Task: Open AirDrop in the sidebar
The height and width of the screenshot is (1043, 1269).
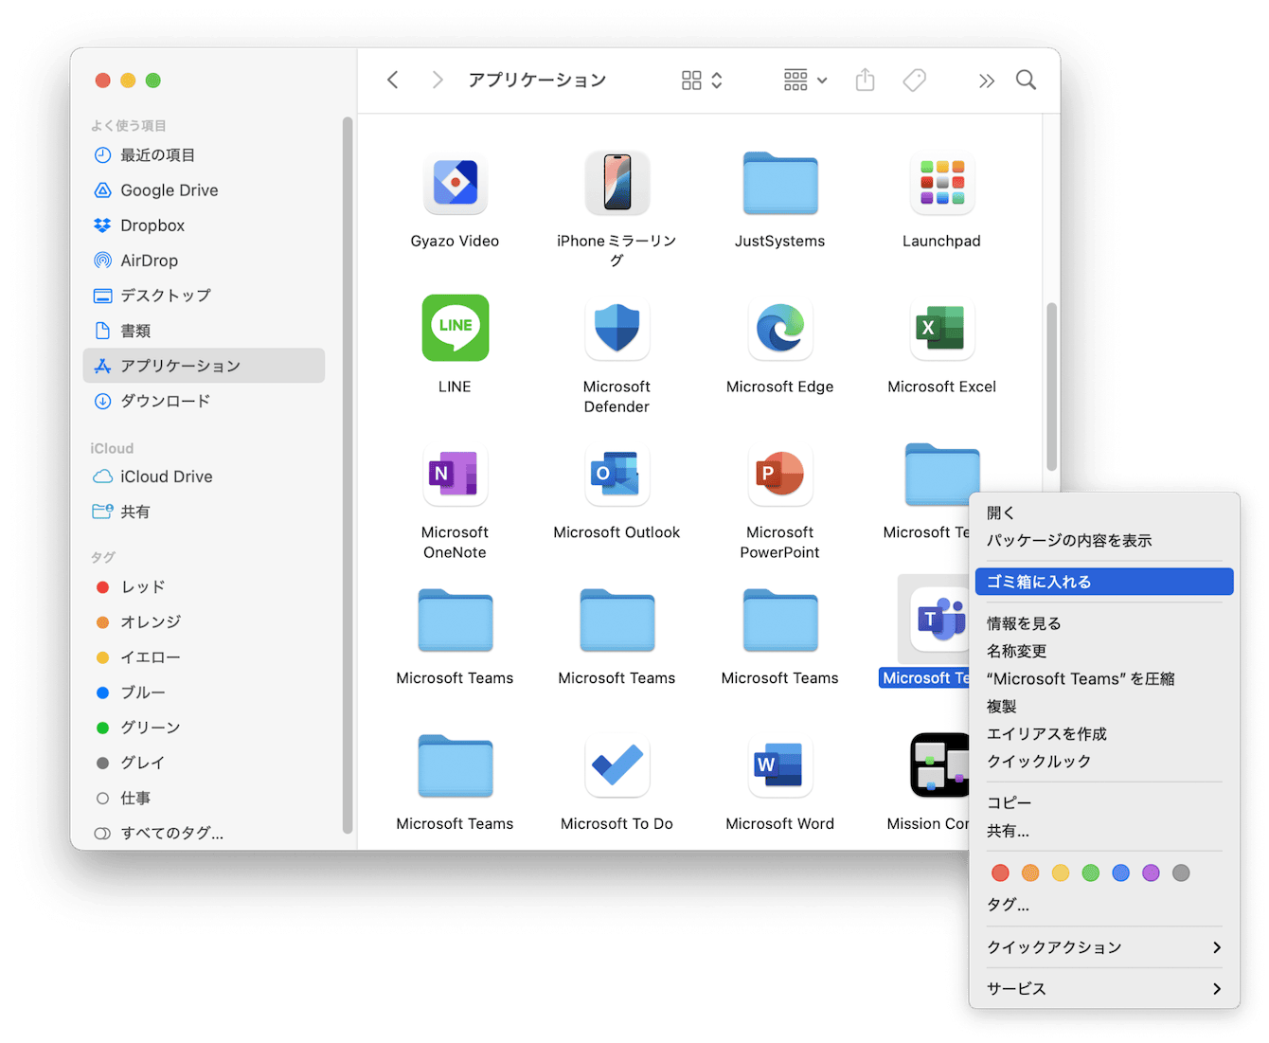Action: pyautogui.click(x=204, y=261)
